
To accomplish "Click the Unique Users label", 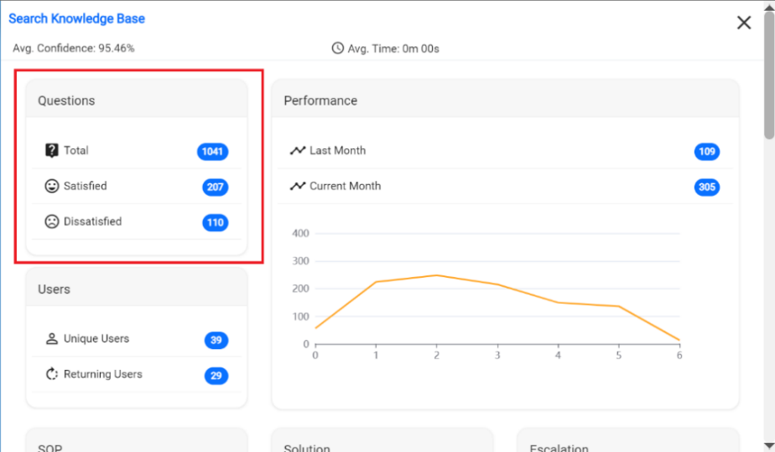I will tap(96, 338).
